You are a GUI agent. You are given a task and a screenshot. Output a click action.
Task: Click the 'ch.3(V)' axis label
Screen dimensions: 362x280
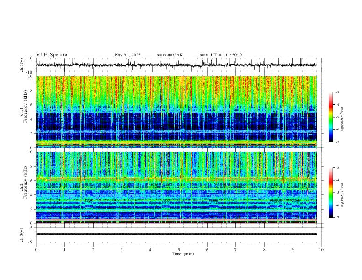click(x=21, y=235)
